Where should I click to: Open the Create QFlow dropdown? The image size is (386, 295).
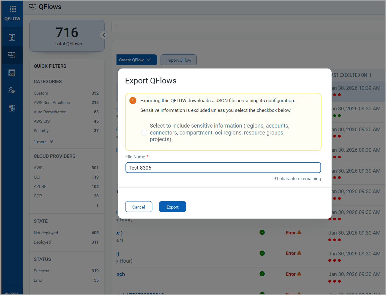point(137,60)
